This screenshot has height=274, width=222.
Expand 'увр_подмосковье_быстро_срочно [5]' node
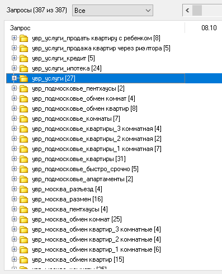click(x=14, y=169)
